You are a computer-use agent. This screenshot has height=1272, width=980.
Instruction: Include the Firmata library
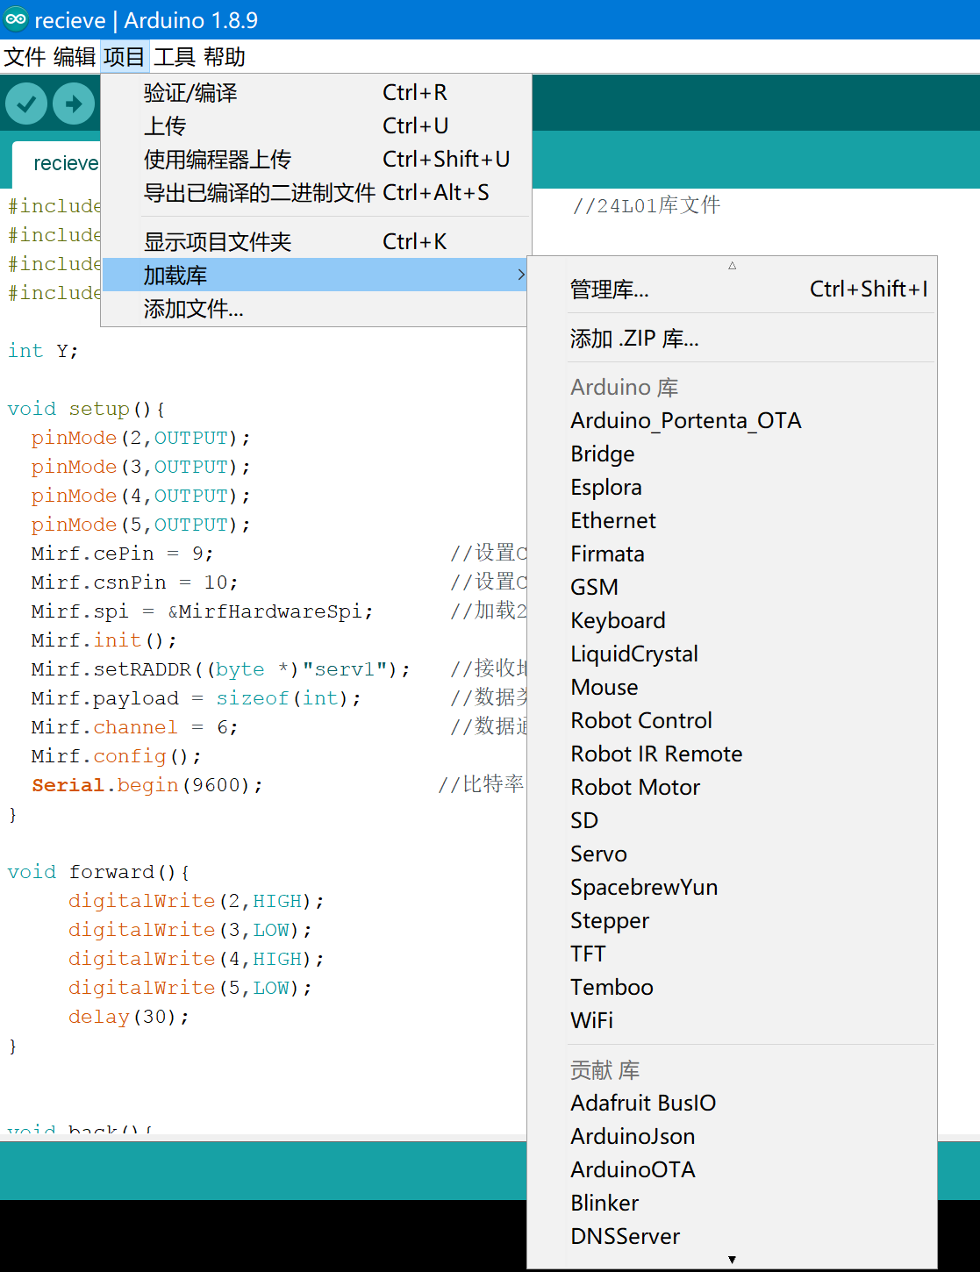(x=732, y=554)
